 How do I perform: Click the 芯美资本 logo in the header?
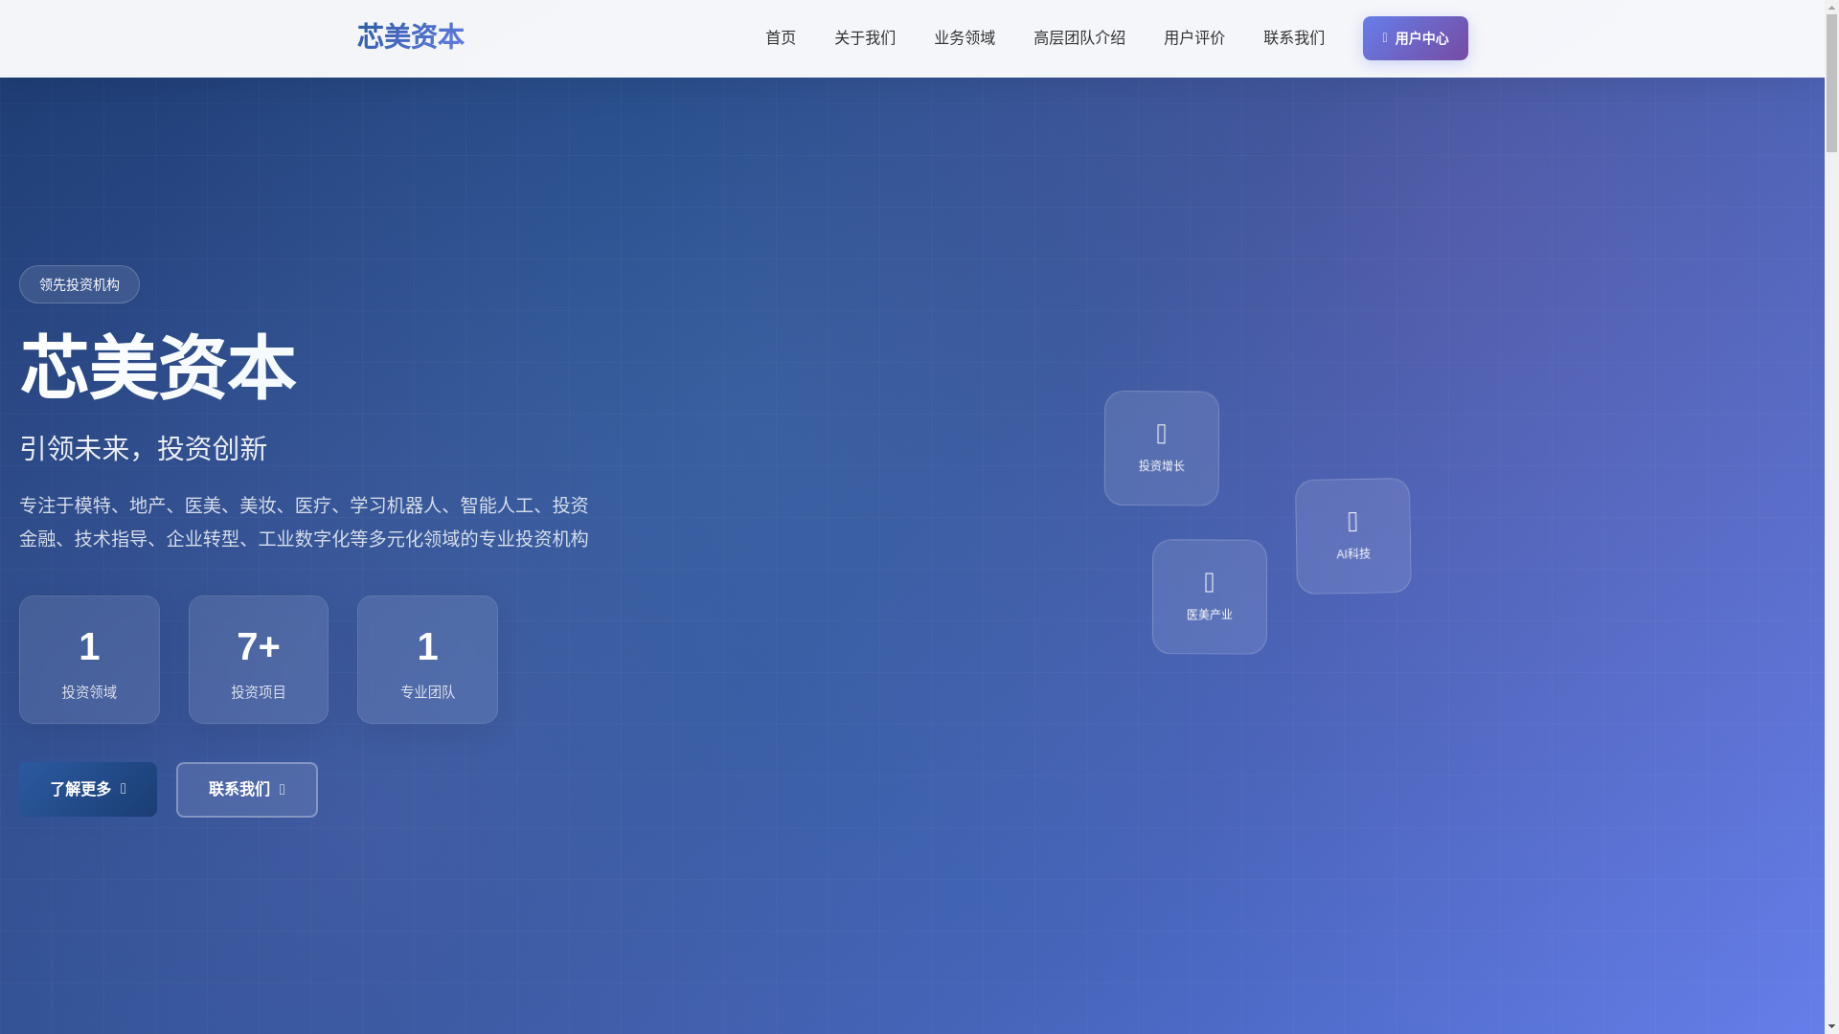click(410, 37)
